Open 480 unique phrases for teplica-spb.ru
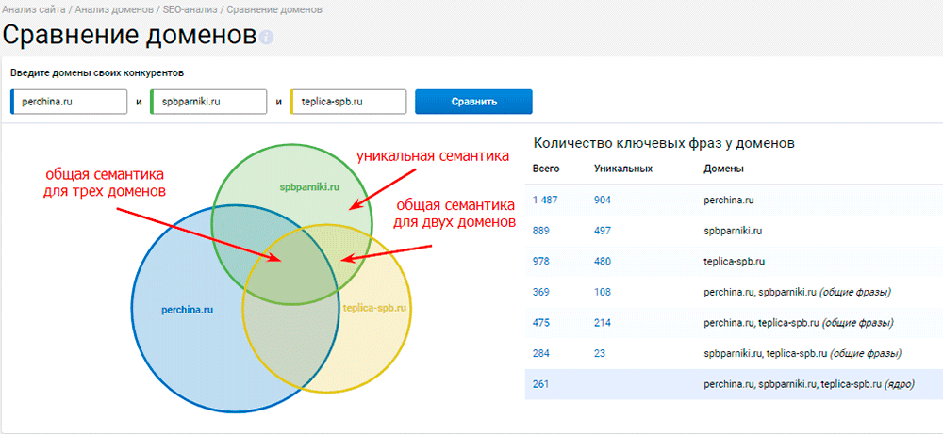This screenshot has height=434, width=943. pos(604,262)
